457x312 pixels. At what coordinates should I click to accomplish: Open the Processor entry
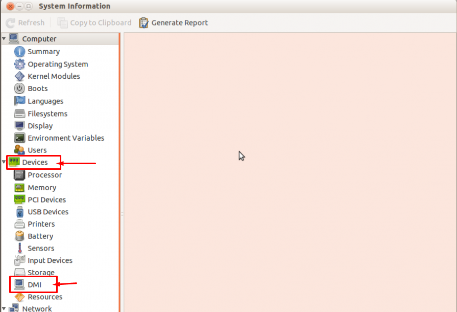(44, 175)
